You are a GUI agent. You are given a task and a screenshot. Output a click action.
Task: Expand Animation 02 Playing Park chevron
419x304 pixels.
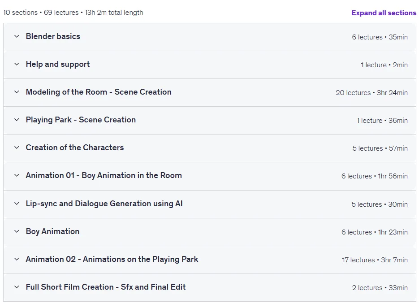coord(17,259)
